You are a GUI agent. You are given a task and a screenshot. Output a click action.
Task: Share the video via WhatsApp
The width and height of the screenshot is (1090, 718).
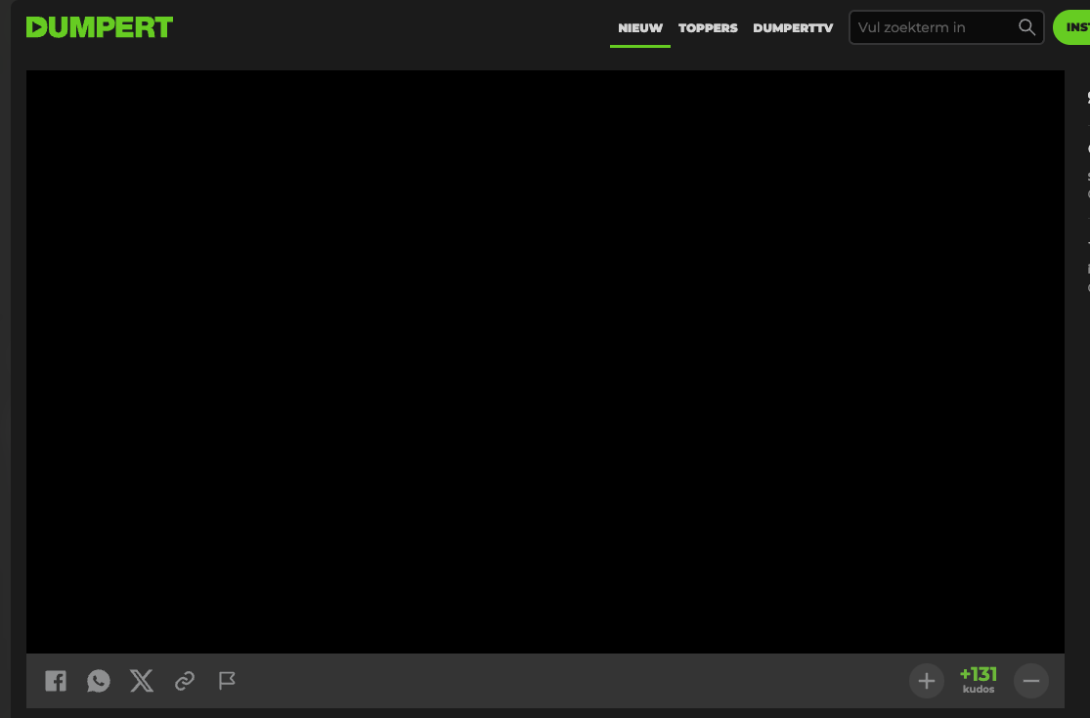click(x=98, y=681)
